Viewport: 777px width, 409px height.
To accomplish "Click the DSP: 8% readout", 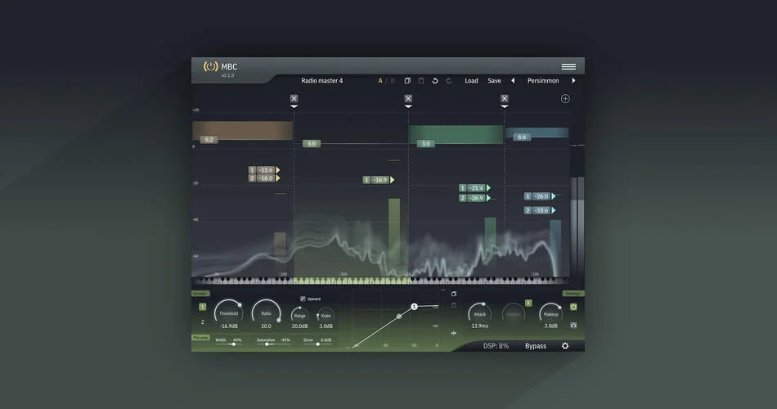I will click(x=496, y=346).
